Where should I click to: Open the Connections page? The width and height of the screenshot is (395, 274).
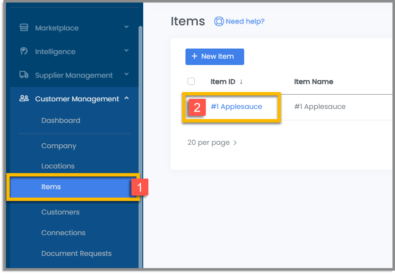[x=63, y=233]
